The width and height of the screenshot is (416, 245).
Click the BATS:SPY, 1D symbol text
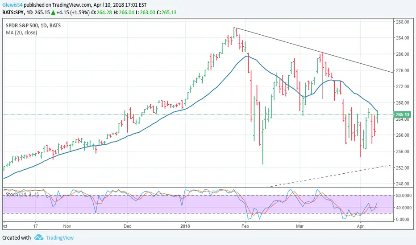[17, 12]
